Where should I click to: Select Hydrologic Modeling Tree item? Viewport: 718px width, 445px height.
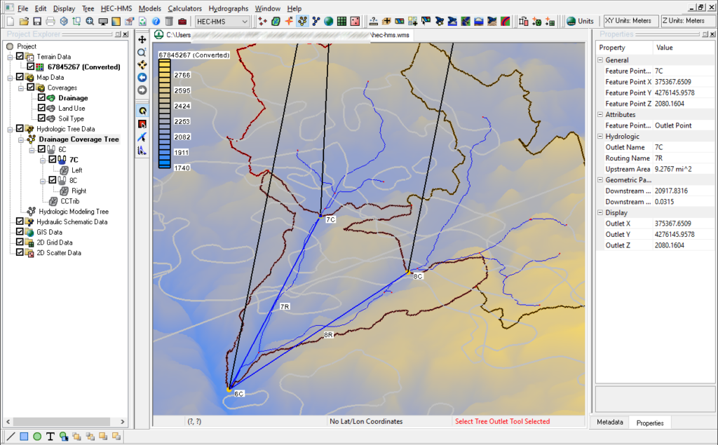tap(73, 211)
